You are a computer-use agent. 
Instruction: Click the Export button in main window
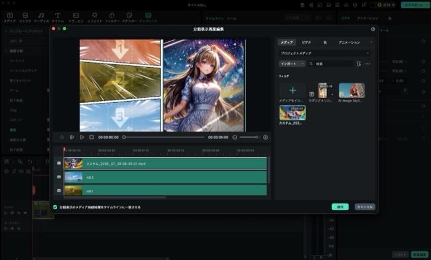[414, 5]
